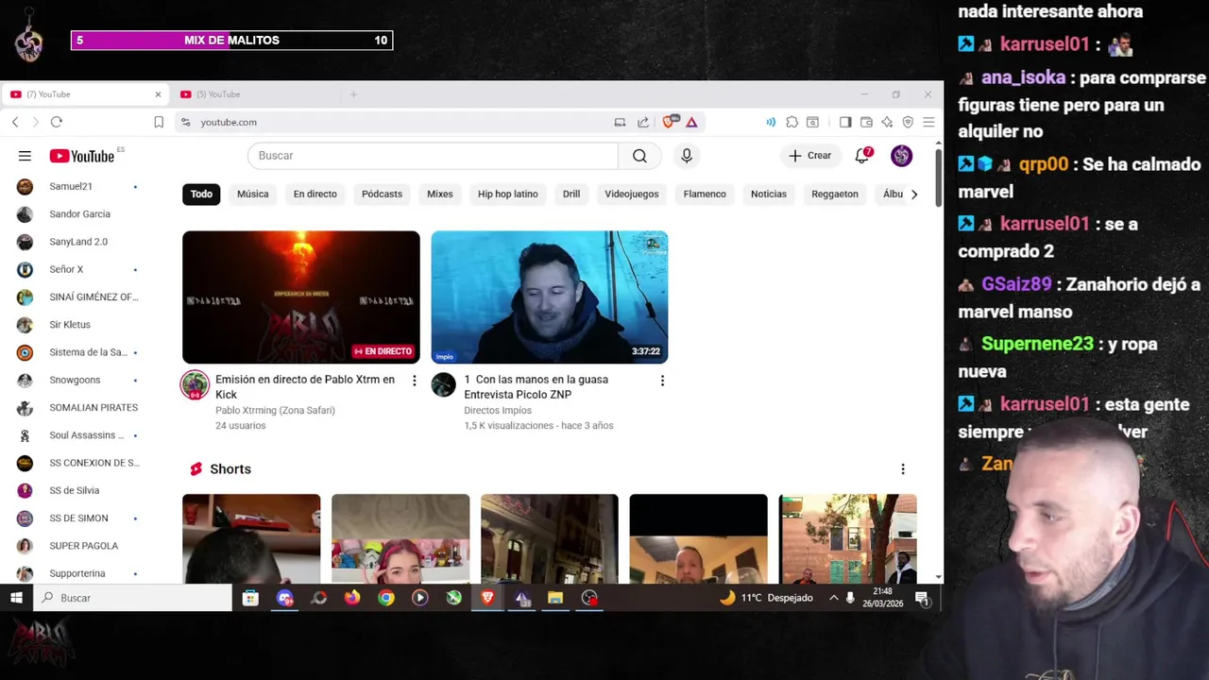Click the share icon in address bar
The image size is (1209, 680).
click(x=643, y=122)
